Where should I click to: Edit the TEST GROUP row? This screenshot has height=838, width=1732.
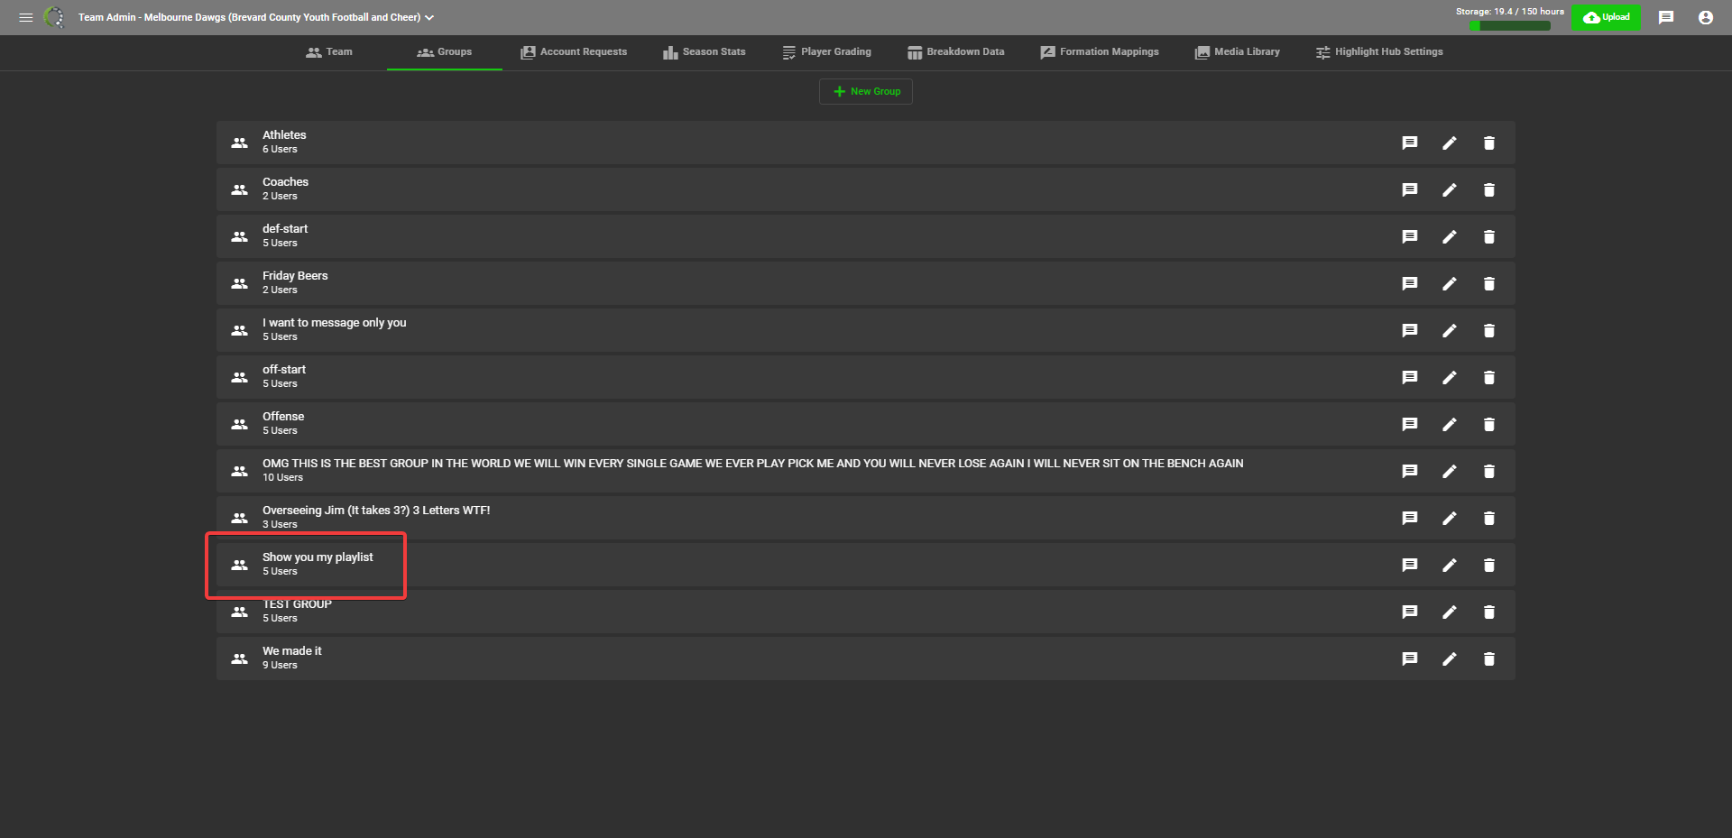(1450, 612)
